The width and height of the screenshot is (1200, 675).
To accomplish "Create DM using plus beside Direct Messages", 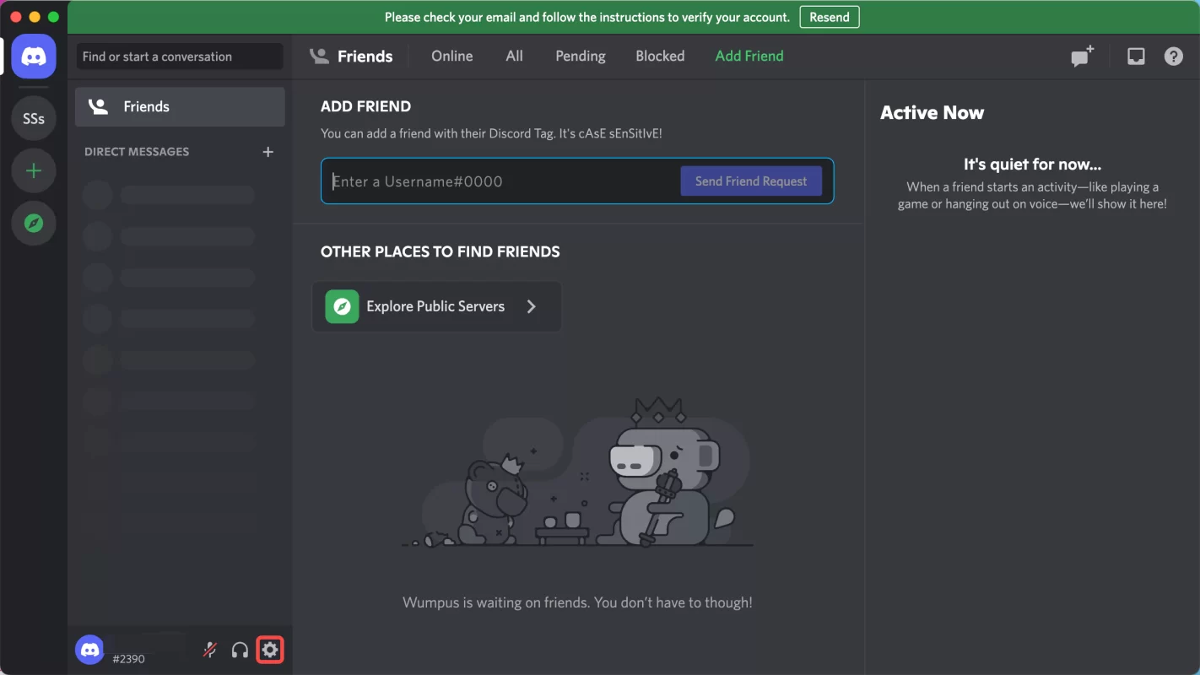I will point(268,152).
